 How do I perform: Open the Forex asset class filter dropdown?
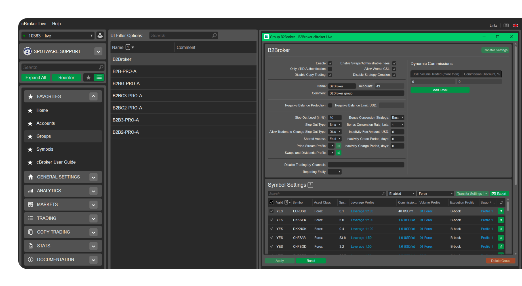(x=435, y=194)
